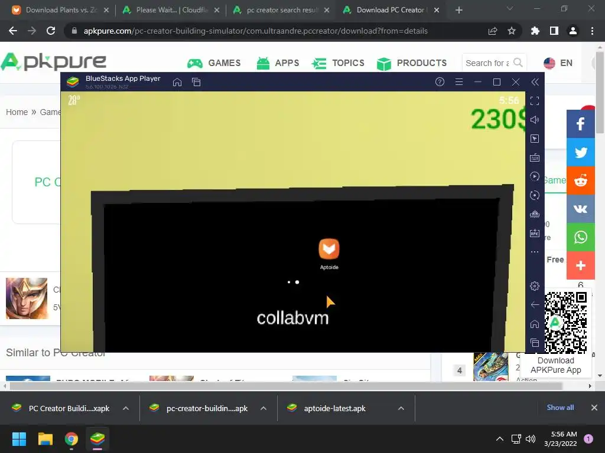Change language from EN
Screen dimensions: 605x453
click(x=558, y=63)
